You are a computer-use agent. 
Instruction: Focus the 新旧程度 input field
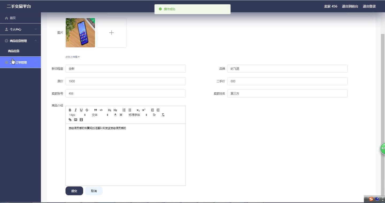pos(126,69)
